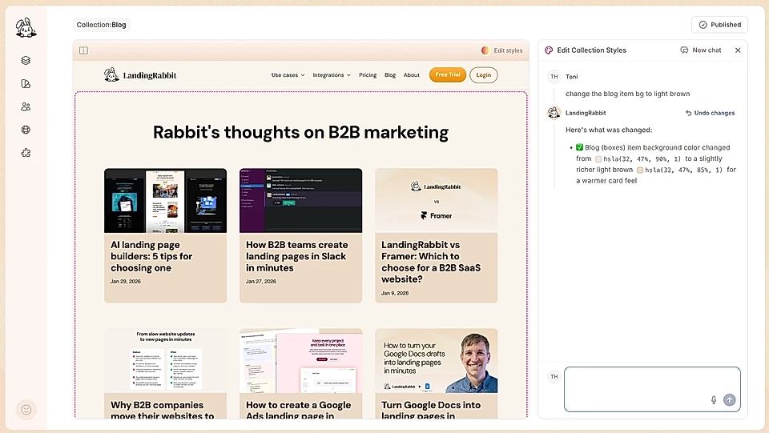769x433 pixels.
Task: Click the Jan 9, 2026 post date
Action: point(395,293)
